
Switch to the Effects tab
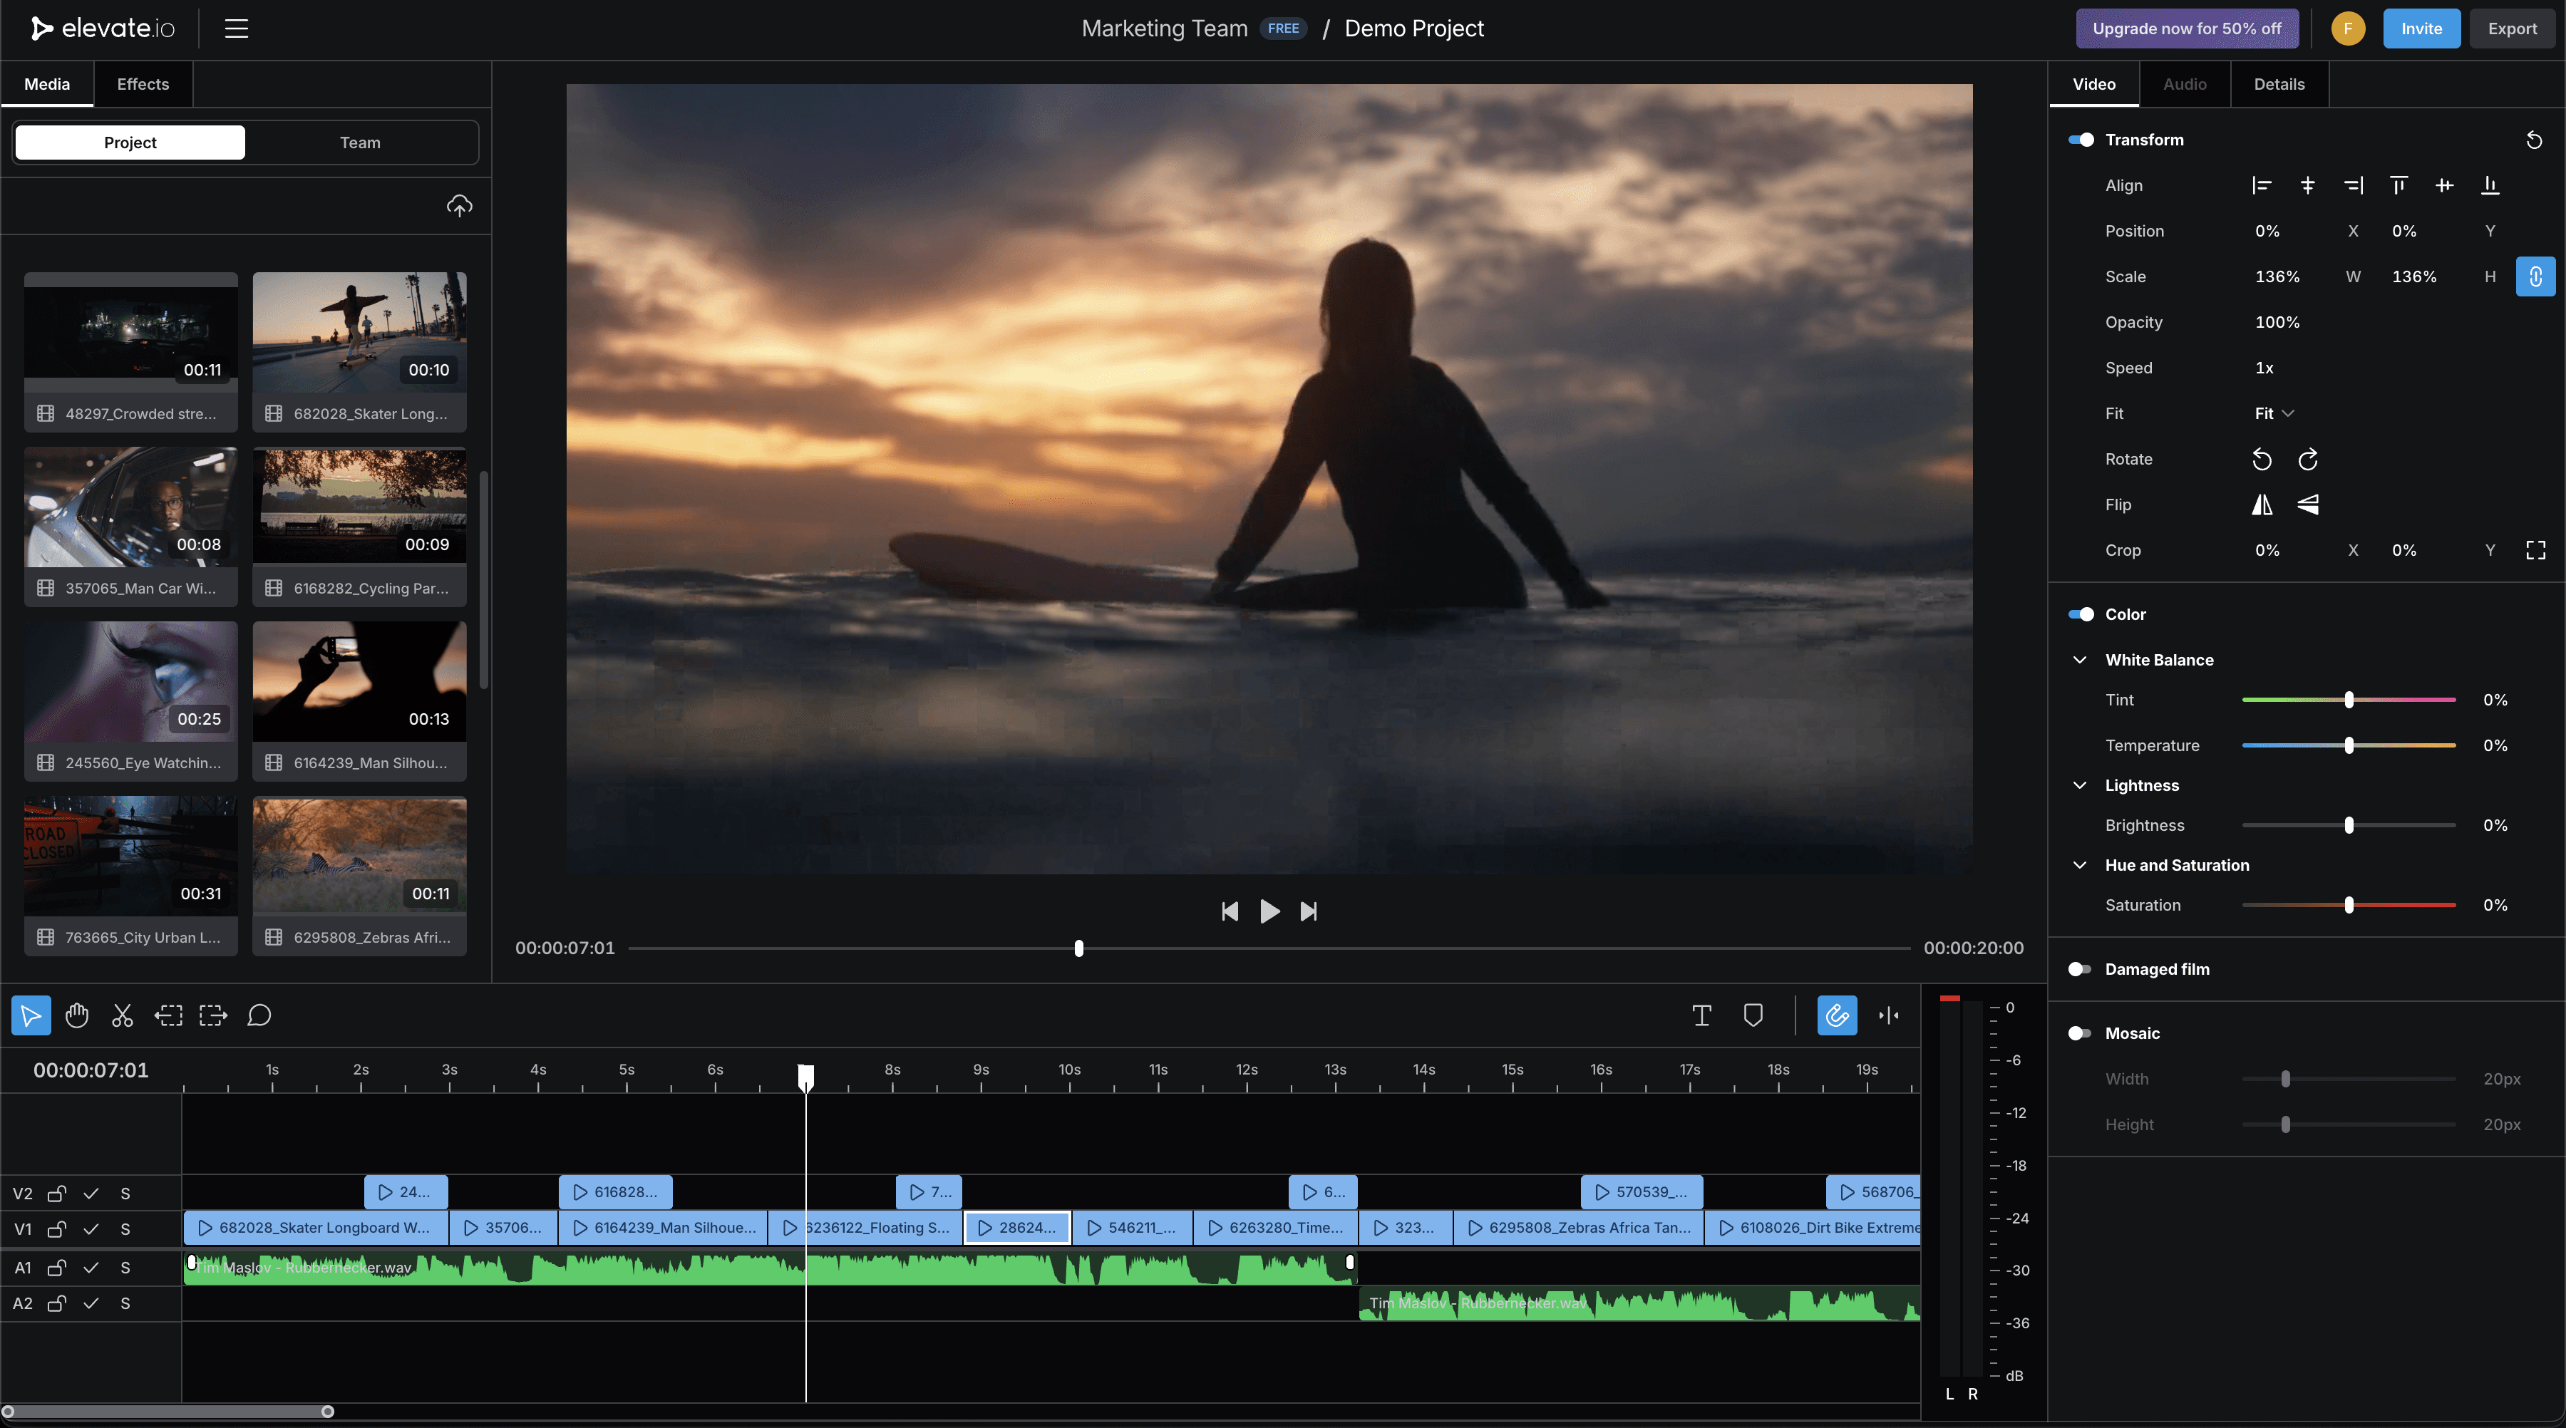point(143,85)
